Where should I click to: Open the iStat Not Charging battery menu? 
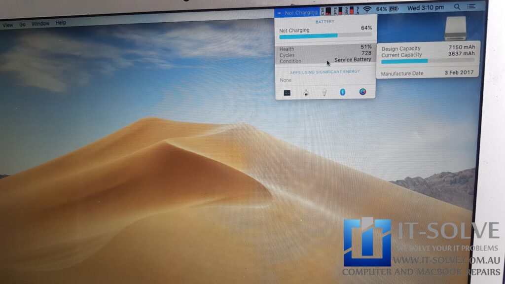point(297,13)
